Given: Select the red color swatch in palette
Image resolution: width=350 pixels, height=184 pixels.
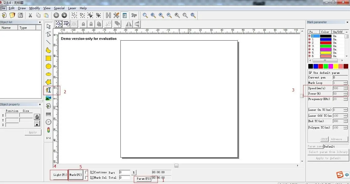Looking at the screenshot, I should 321,66.
